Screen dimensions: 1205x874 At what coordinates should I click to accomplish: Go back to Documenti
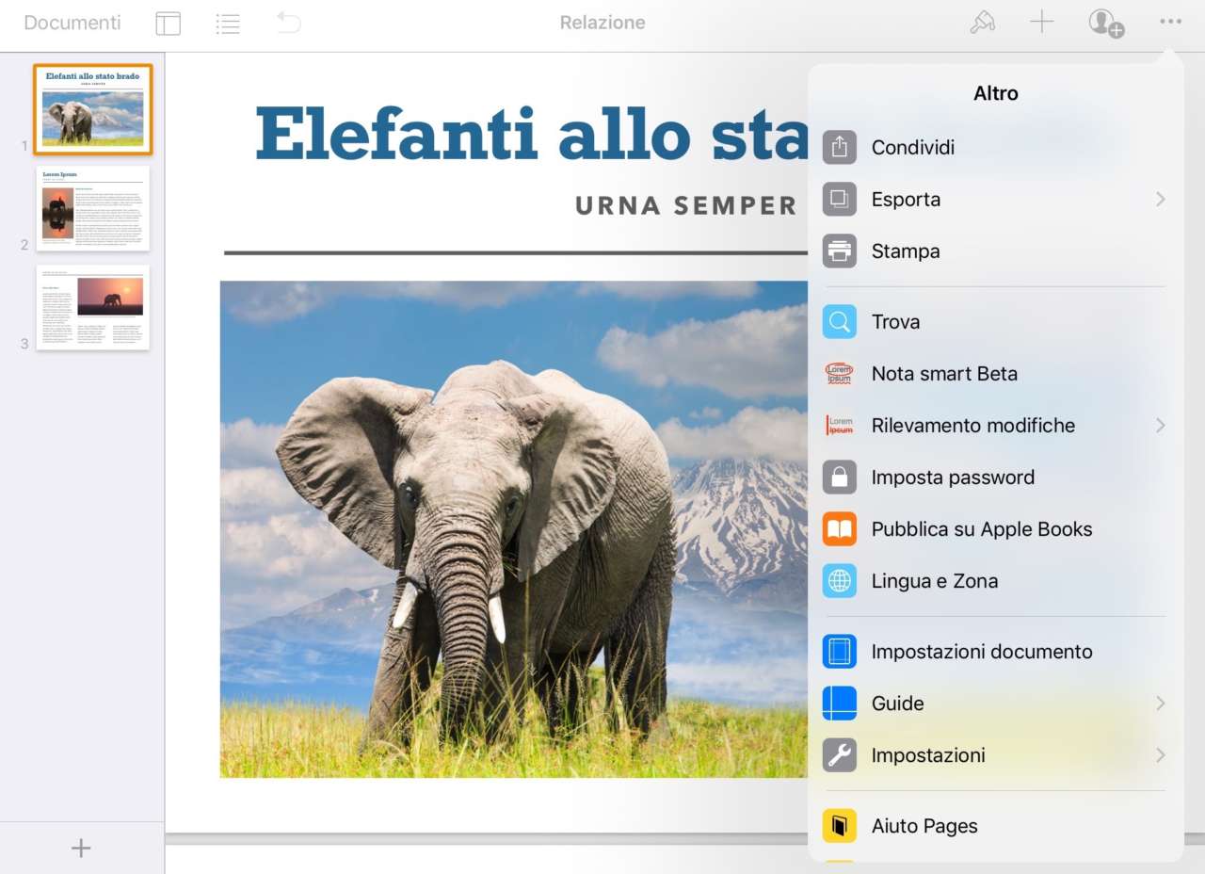(x=72, y=23)
